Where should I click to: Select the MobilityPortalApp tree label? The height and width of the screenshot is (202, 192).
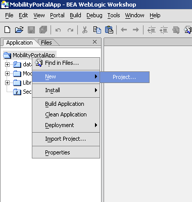tap(34, 55)
